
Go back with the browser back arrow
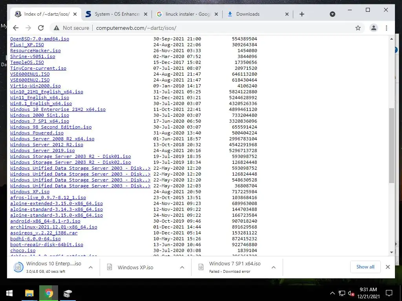[x=16, y=28]
